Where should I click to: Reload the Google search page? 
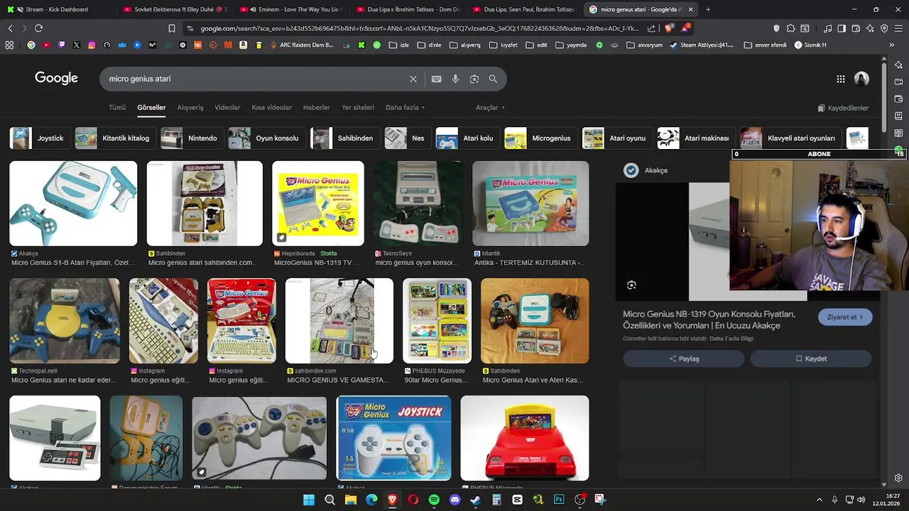pos(38,28)
